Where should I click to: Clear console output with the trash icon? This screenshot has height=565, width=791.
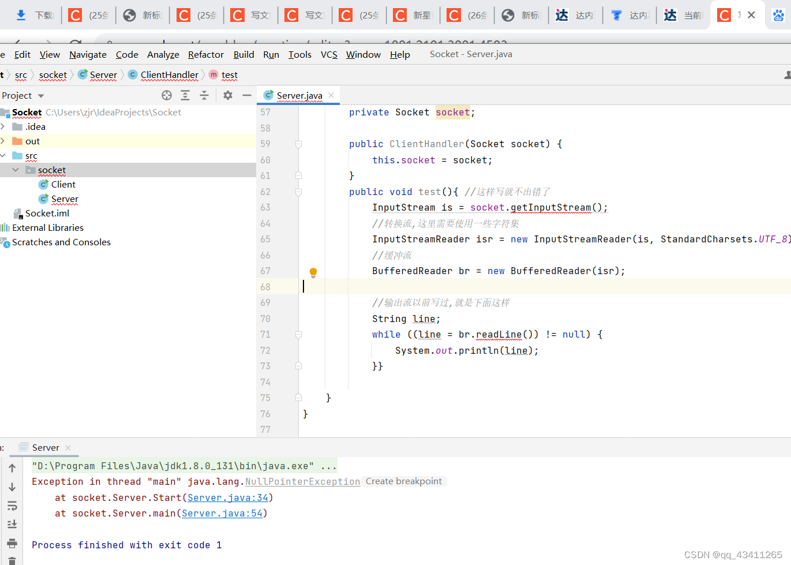click(12, 561)
